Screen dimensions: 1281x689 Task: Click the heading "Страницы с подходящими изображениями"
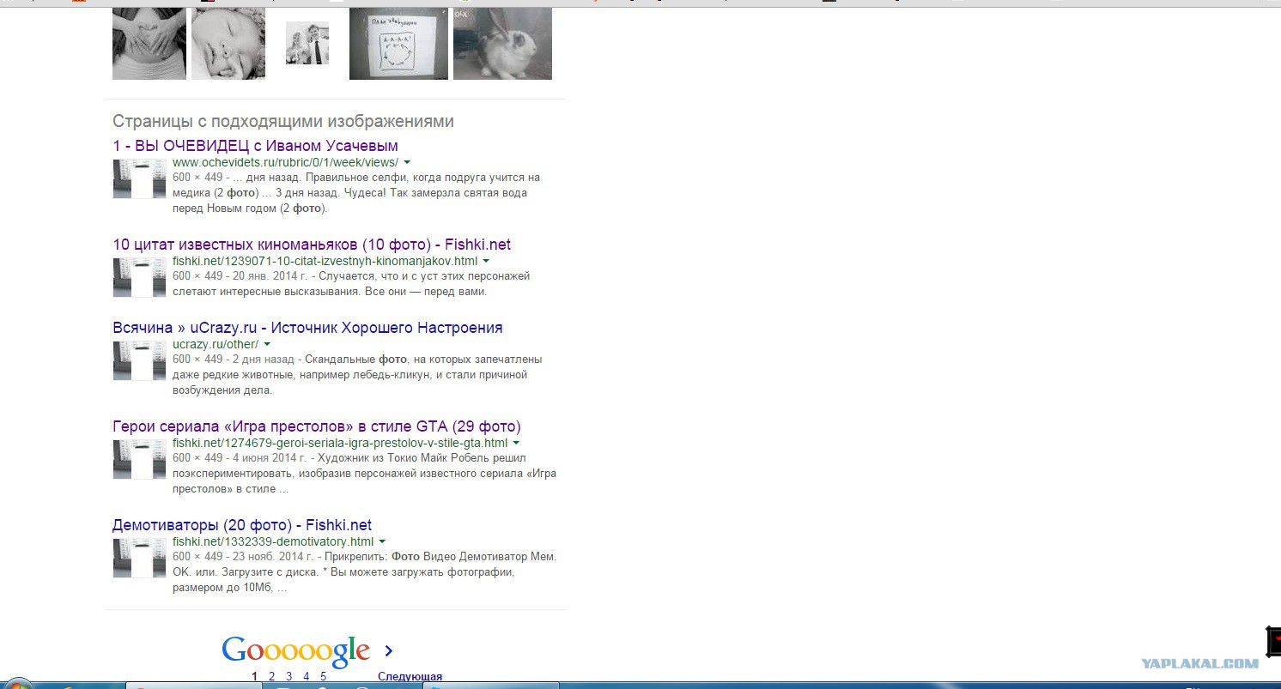pyautogui.click(x=283, y=122)
